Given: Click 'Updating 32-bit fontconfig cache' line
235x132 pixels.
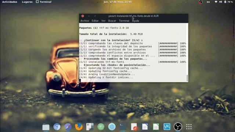Looking at the screenshot, I should [111, 68].
